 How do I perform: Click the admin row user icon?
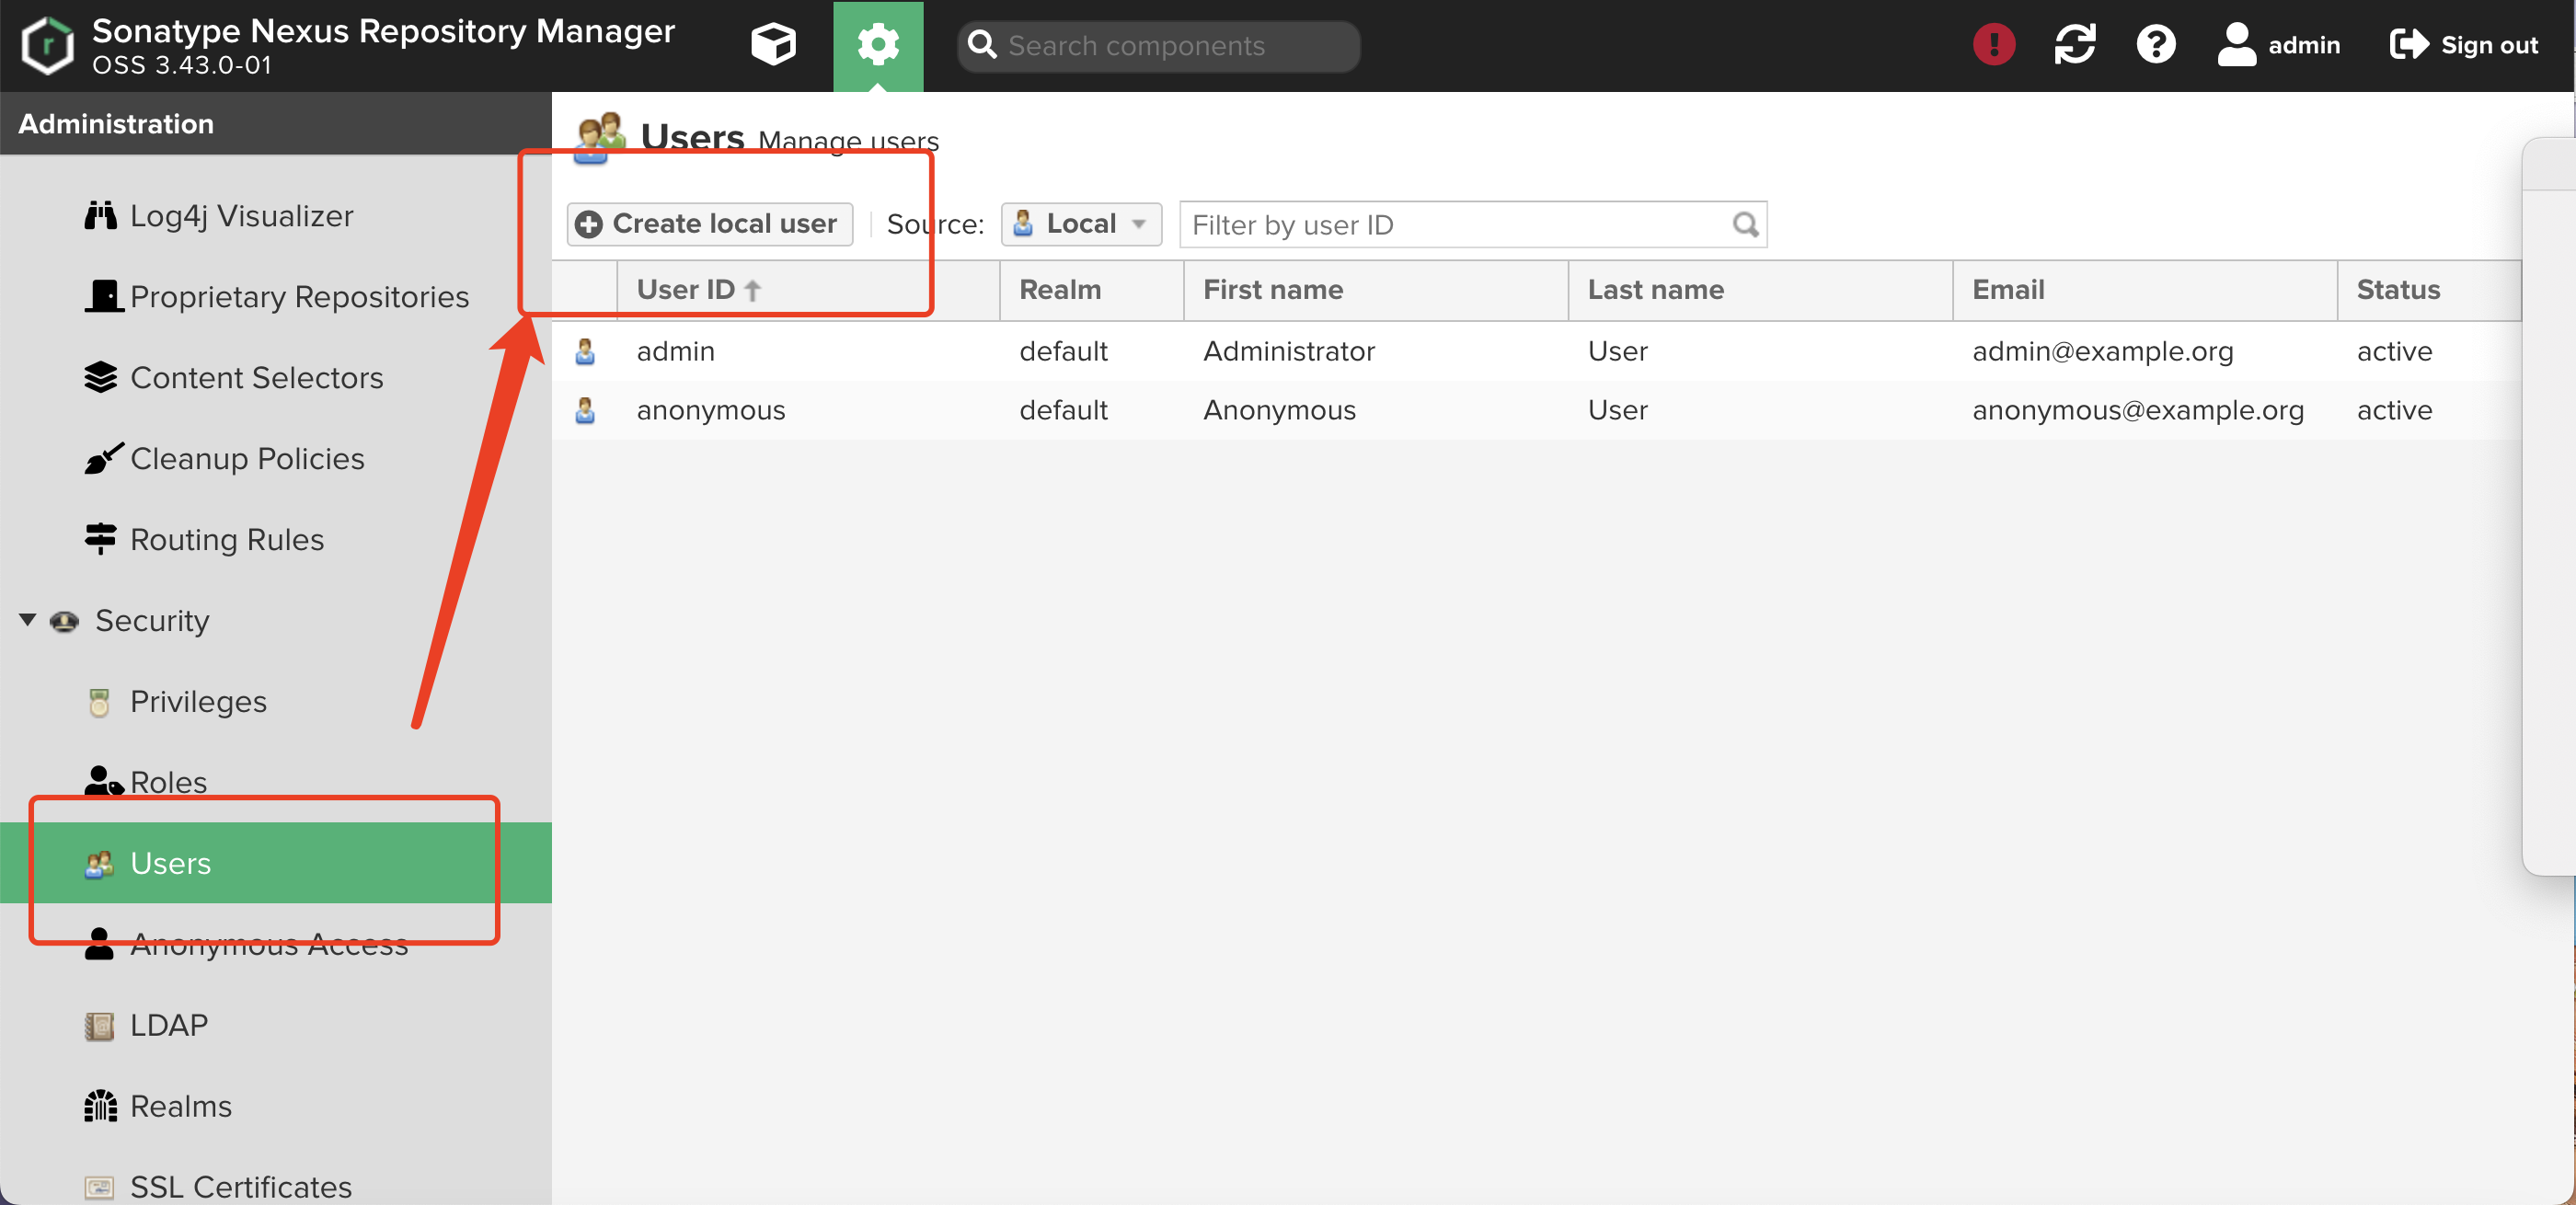[585, 351]
